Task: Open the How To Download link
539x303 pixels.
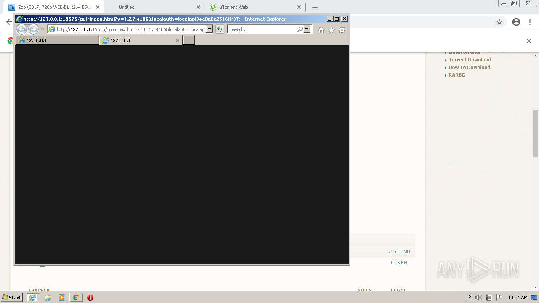Action: pyautogui.click(x=469, y=67)
